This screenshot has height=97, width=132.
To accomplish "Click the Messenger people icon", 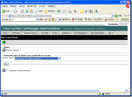I will tap(96, 11).
